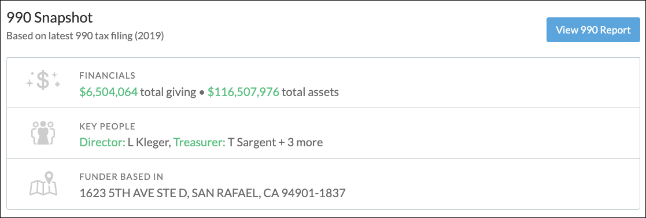
Task: Click the KEY PEOPLE section heading
Action: (x=107, y=127)
